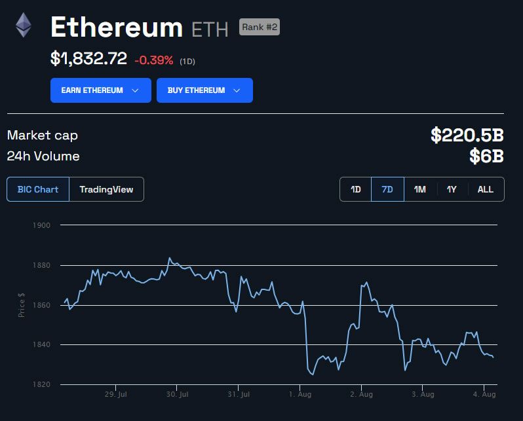Image resolution: width=523 pixels, height=421 pixels.
Task: Click the Buy Ethereum button
Action: pos(204,90)
